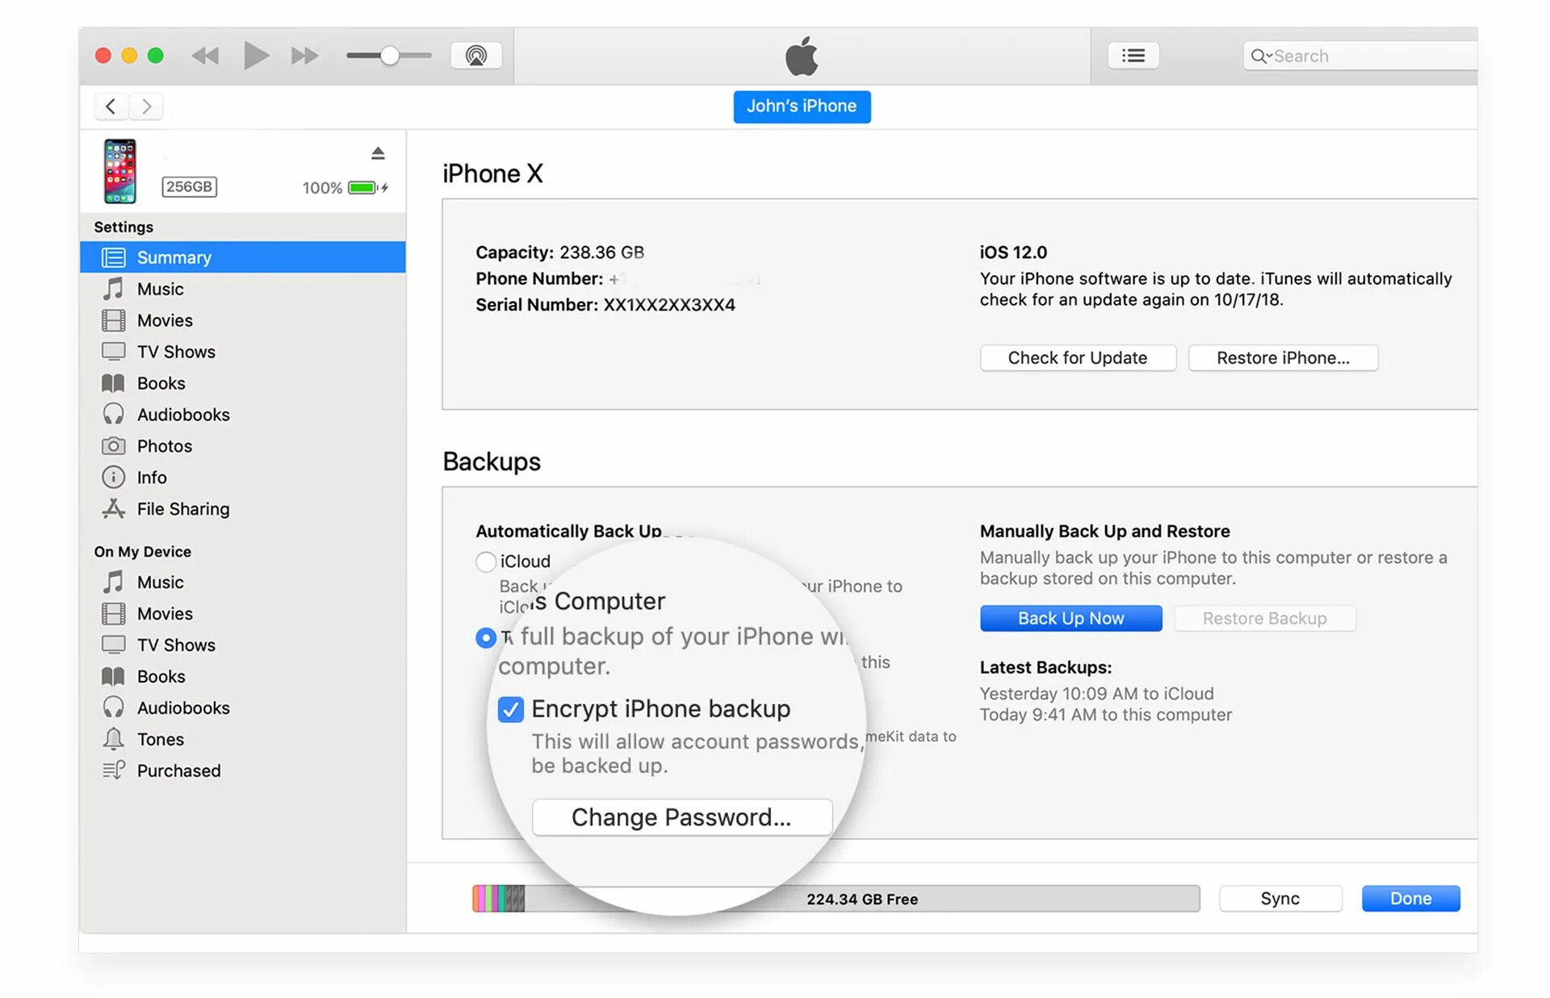Click the AirPlay icon
This screenshot has width=1550, height=998.
tap(475, 56)
